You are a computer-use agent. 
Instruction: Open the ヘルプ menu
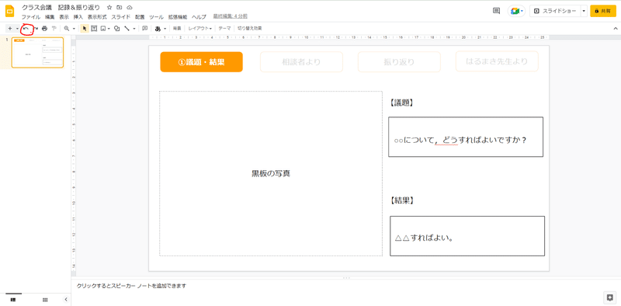(199, 17)
